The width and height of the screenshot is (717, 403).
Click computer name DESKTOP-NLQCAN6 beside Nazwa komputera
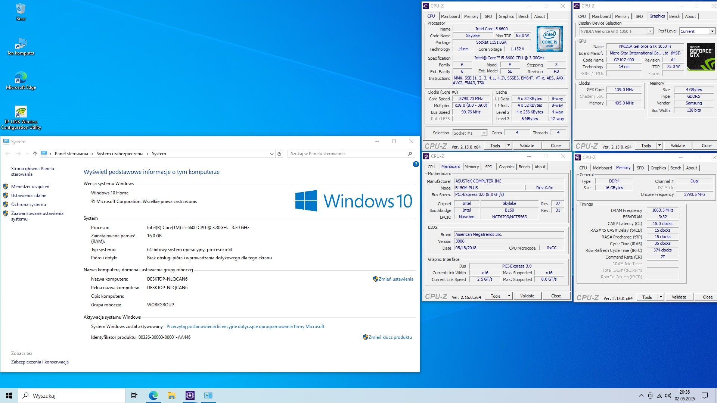pos(167,279)
